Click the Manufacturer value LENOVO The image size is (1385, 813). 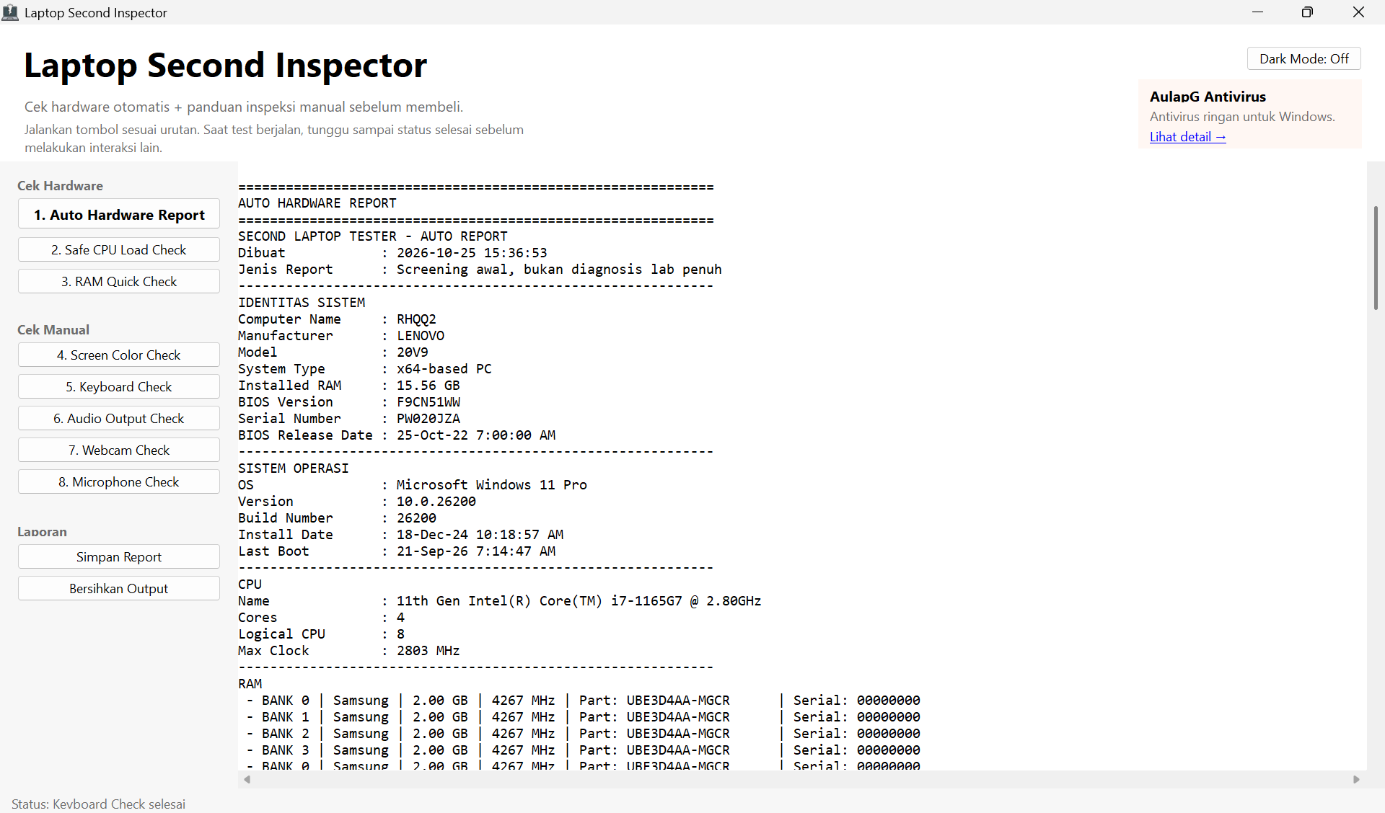pos(421,336)
